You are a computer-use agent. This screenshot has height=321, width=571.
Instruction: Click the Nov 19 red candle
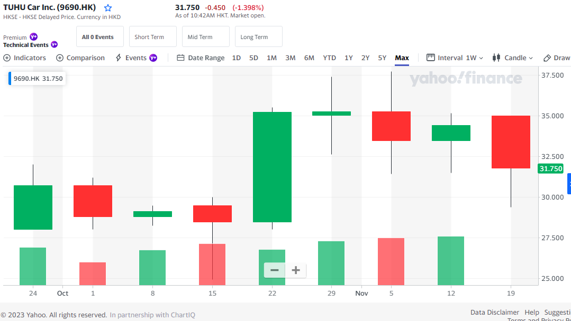[511, 142]
